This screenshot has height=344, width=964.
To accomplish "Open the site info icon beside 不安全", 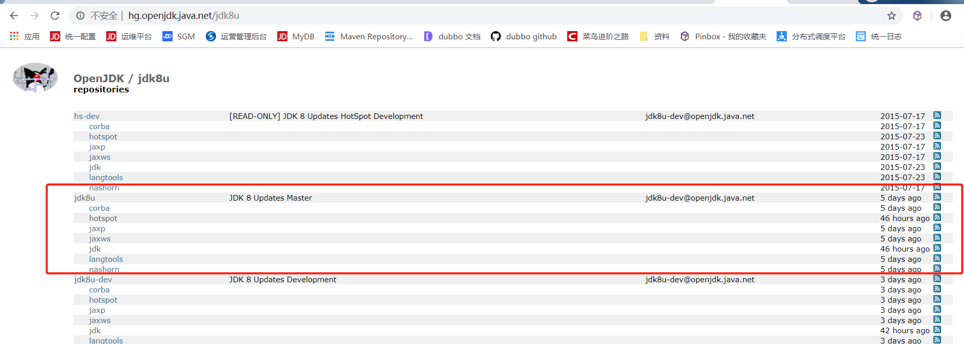I will pos(80,16).
